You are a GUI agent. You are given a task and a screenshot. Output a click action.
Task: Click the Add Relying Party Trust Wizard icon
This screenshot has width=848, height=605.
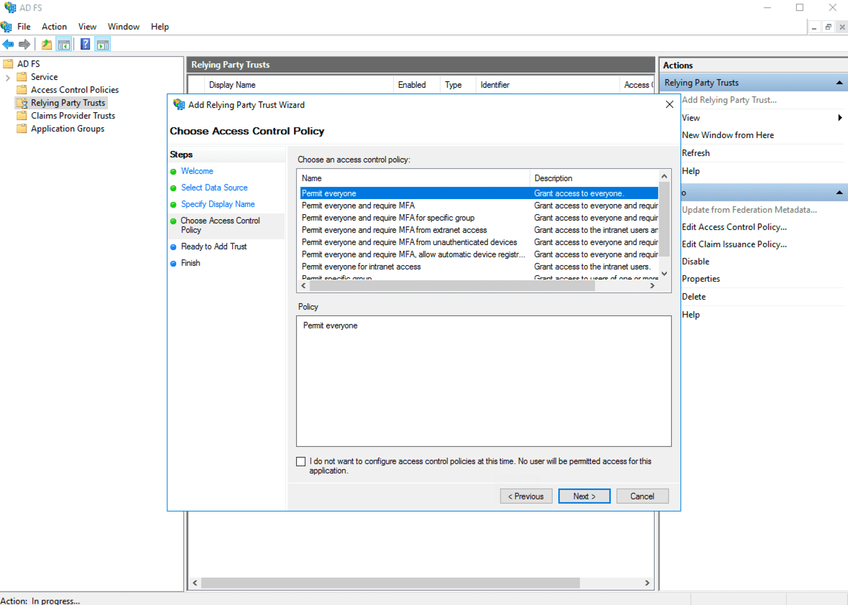[x=179, y=104]
